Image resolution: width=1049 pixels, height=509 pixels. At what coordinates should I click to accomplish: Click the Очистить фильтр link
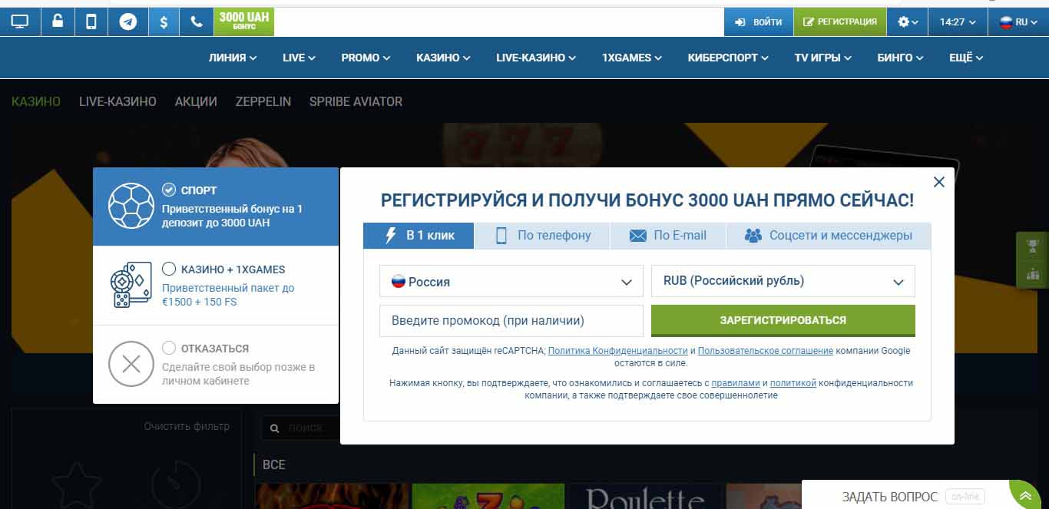click(187, 426)
